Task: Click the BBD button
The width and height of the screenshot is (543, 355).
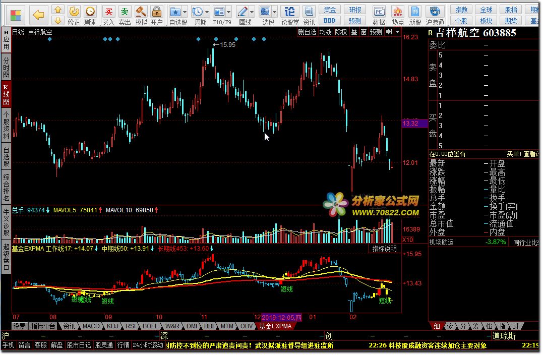Action: coord(330,21)
